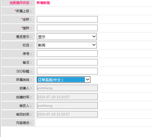
Task: Click the disabled 修改人 field with jostsheng
Action: tap(67, 106)
